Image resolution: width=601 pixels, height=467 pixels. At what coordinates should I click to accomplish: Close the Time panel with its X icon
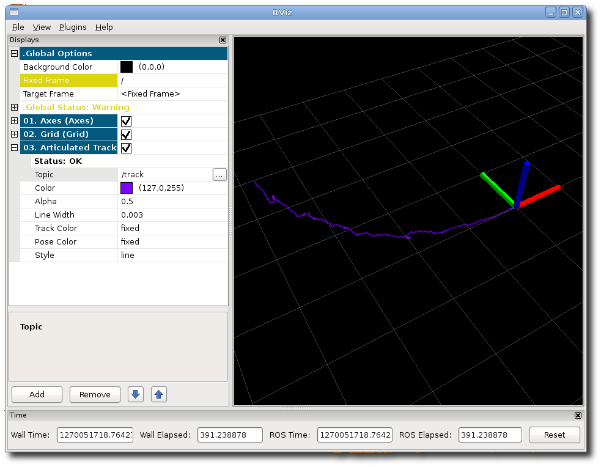pyautogui.click(x=578, y=415)
